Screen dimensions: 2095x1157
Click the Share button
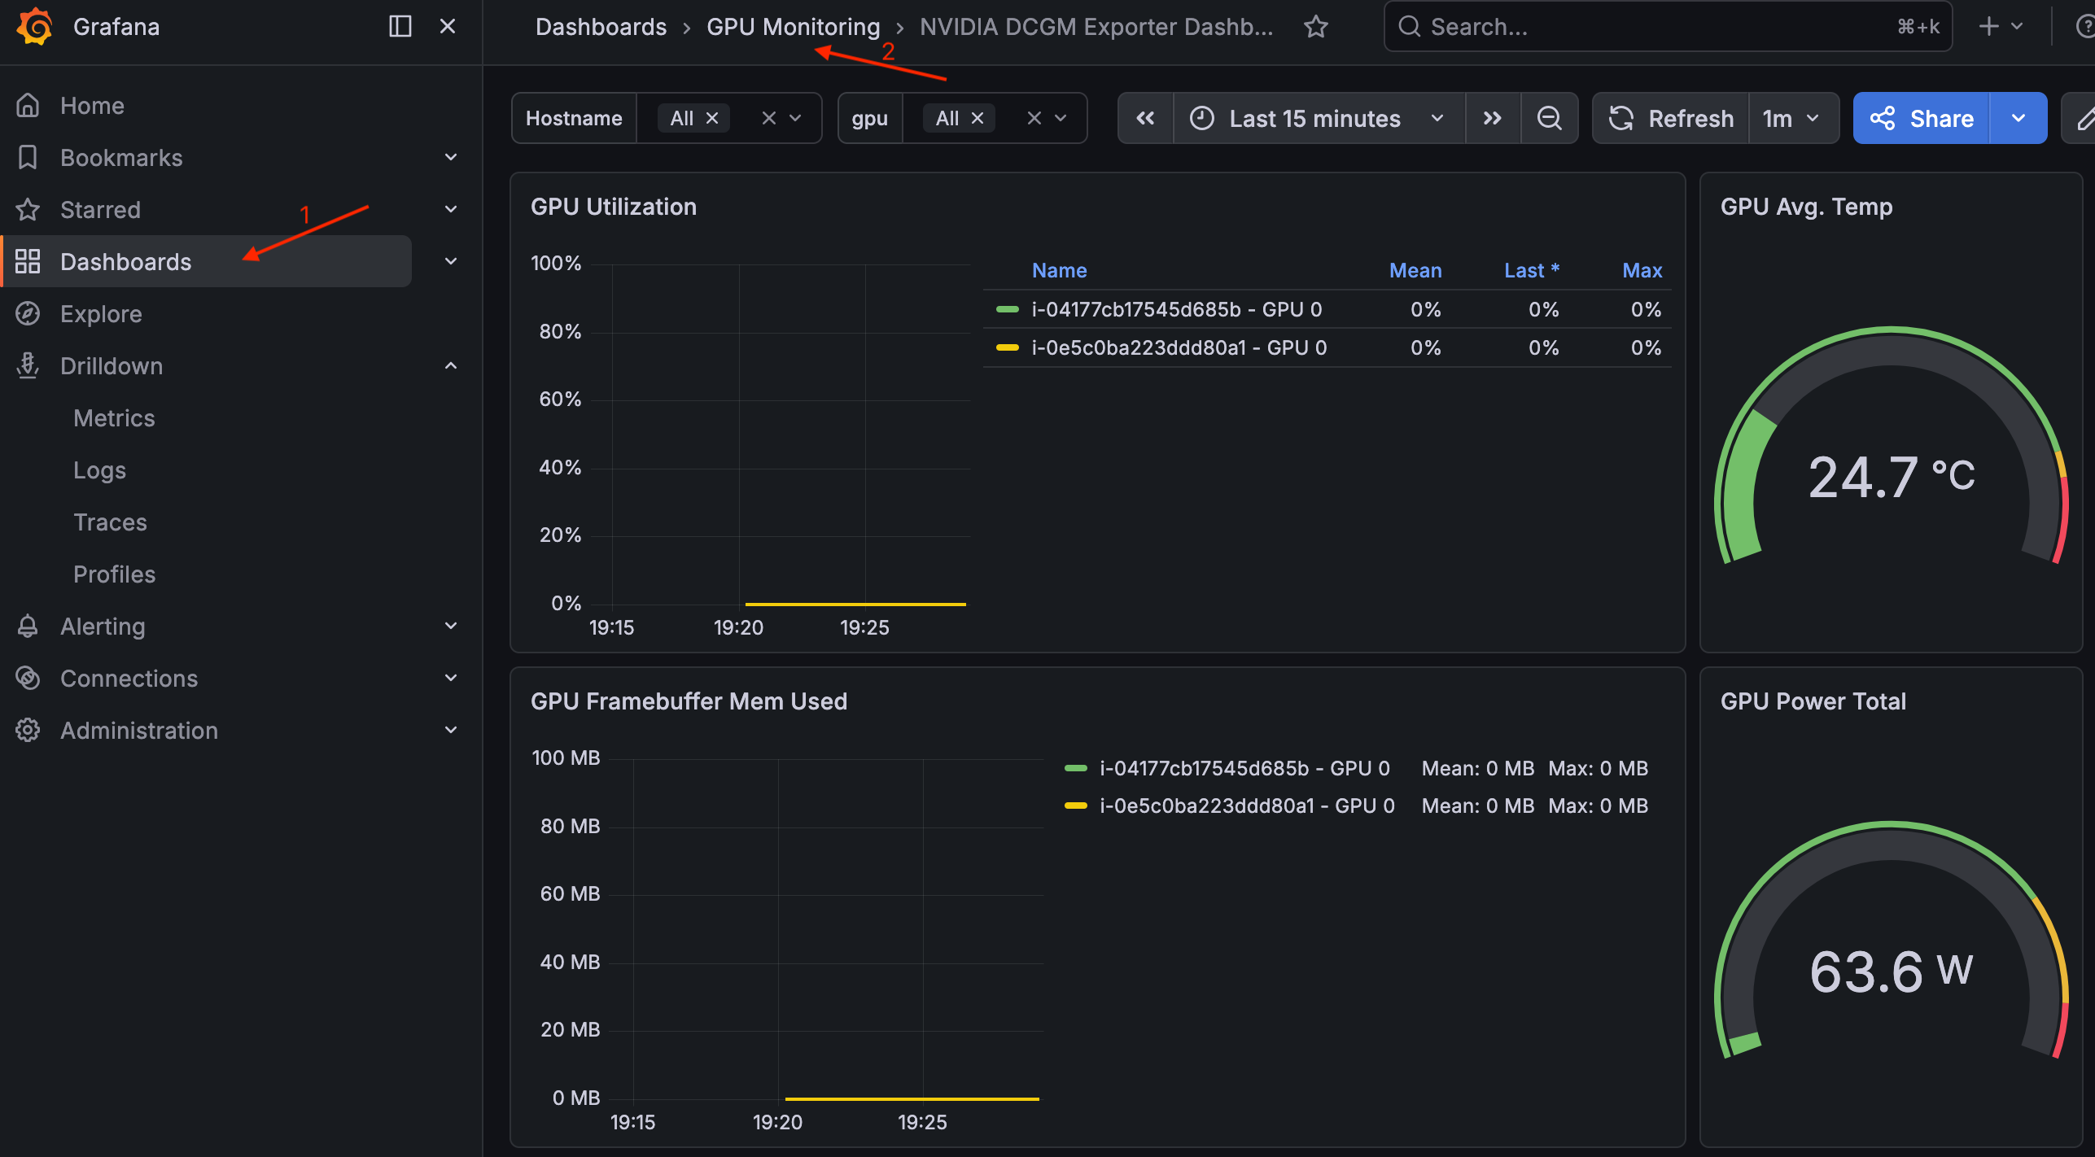pos(1921,119)
